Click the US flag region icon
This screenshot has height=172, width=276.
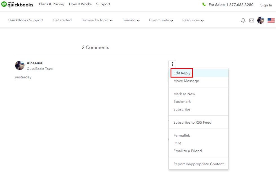[x=271, y=21]
